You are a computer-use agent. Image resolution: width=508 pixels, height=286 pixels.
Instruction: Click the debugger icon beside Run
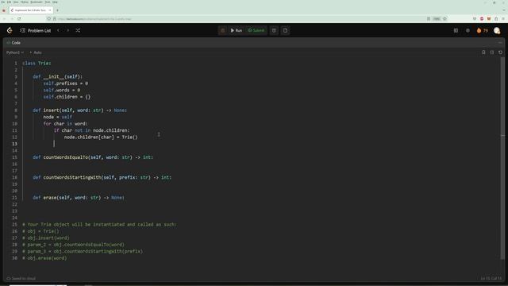(x=222, y=30)
